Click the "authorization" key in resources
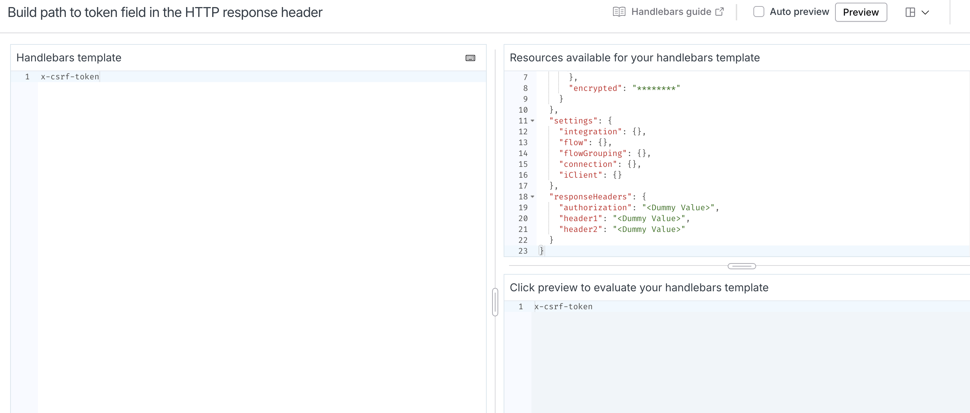The image size is (970, 413). (595, 208)
